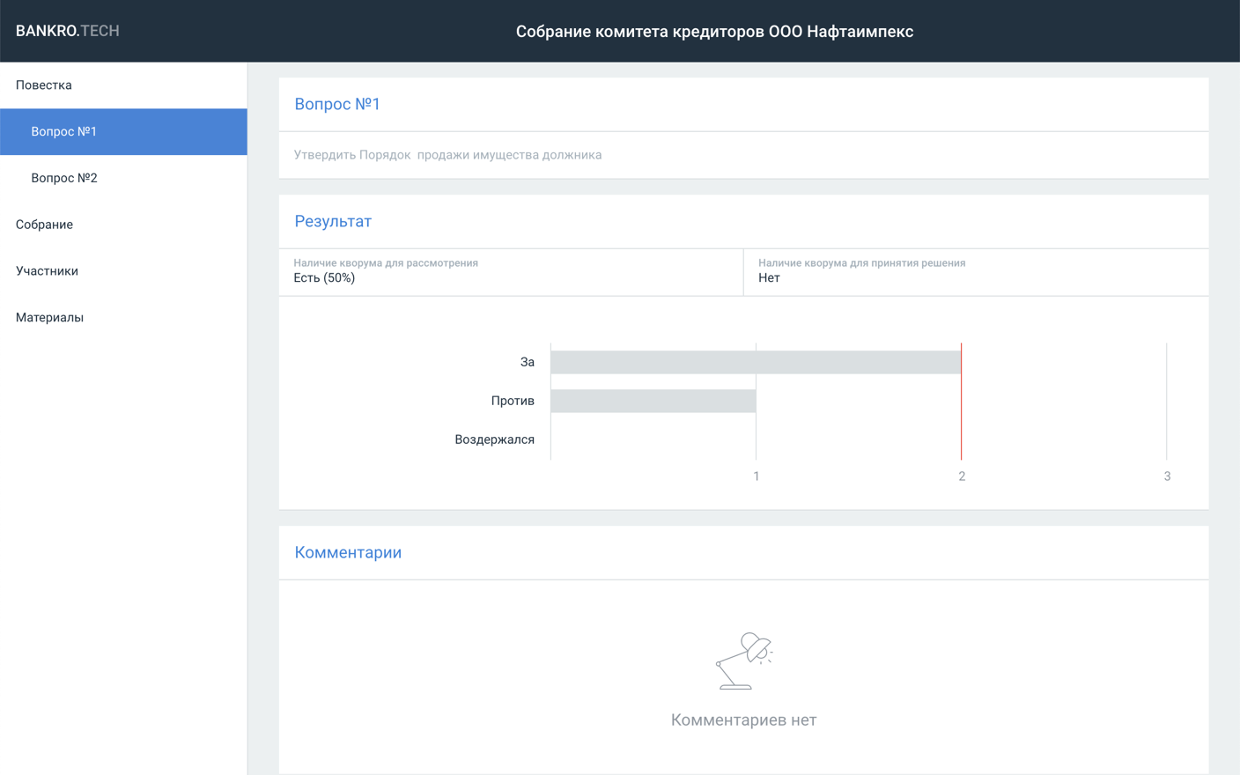Click the Результат section heading
1240x775 pixels.
click(x=333, y=221)
